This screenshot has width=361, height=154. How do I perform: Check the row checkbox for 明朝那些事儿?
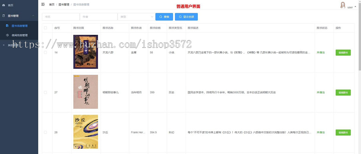click(45, 92)
